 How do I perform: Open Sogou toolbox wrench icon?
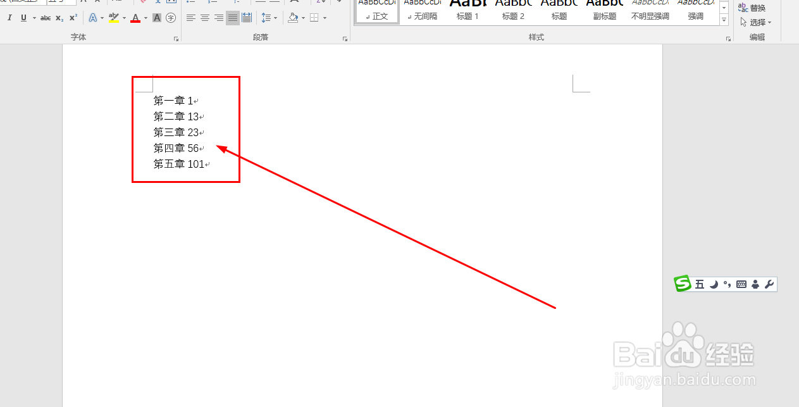coord(769,285)
